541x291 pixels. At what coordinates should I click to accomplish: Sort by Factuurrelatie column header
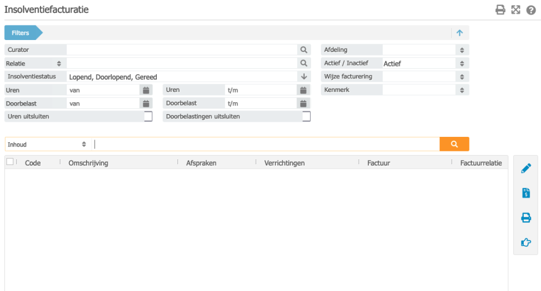481,163
